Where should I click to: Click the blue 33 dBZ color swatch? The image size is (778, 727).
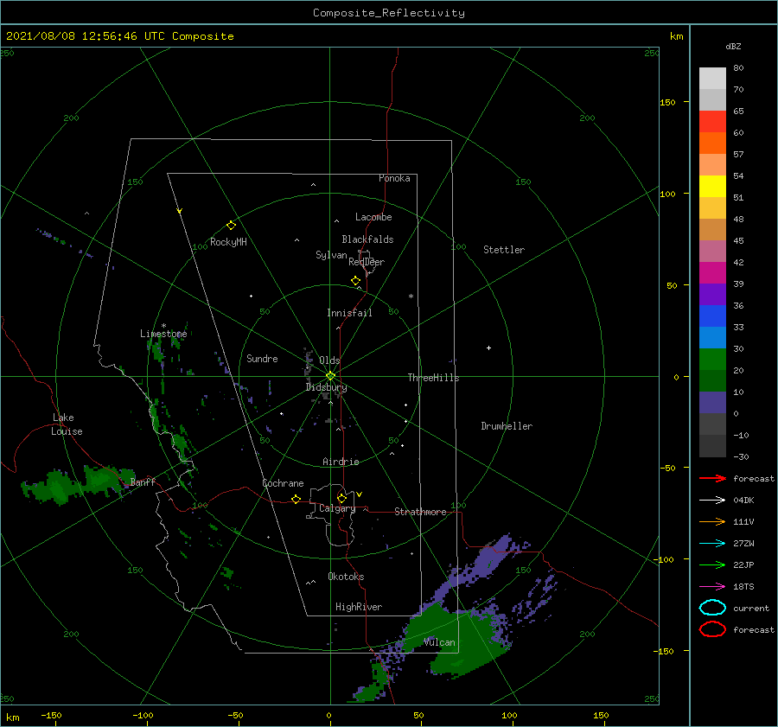point(712,316)
